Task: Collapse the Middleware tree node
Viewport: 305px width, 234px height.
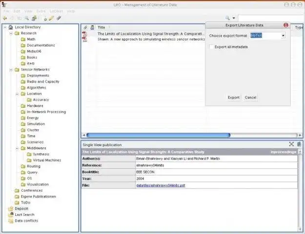Action: pyautogui.click(x=17, y=148)
